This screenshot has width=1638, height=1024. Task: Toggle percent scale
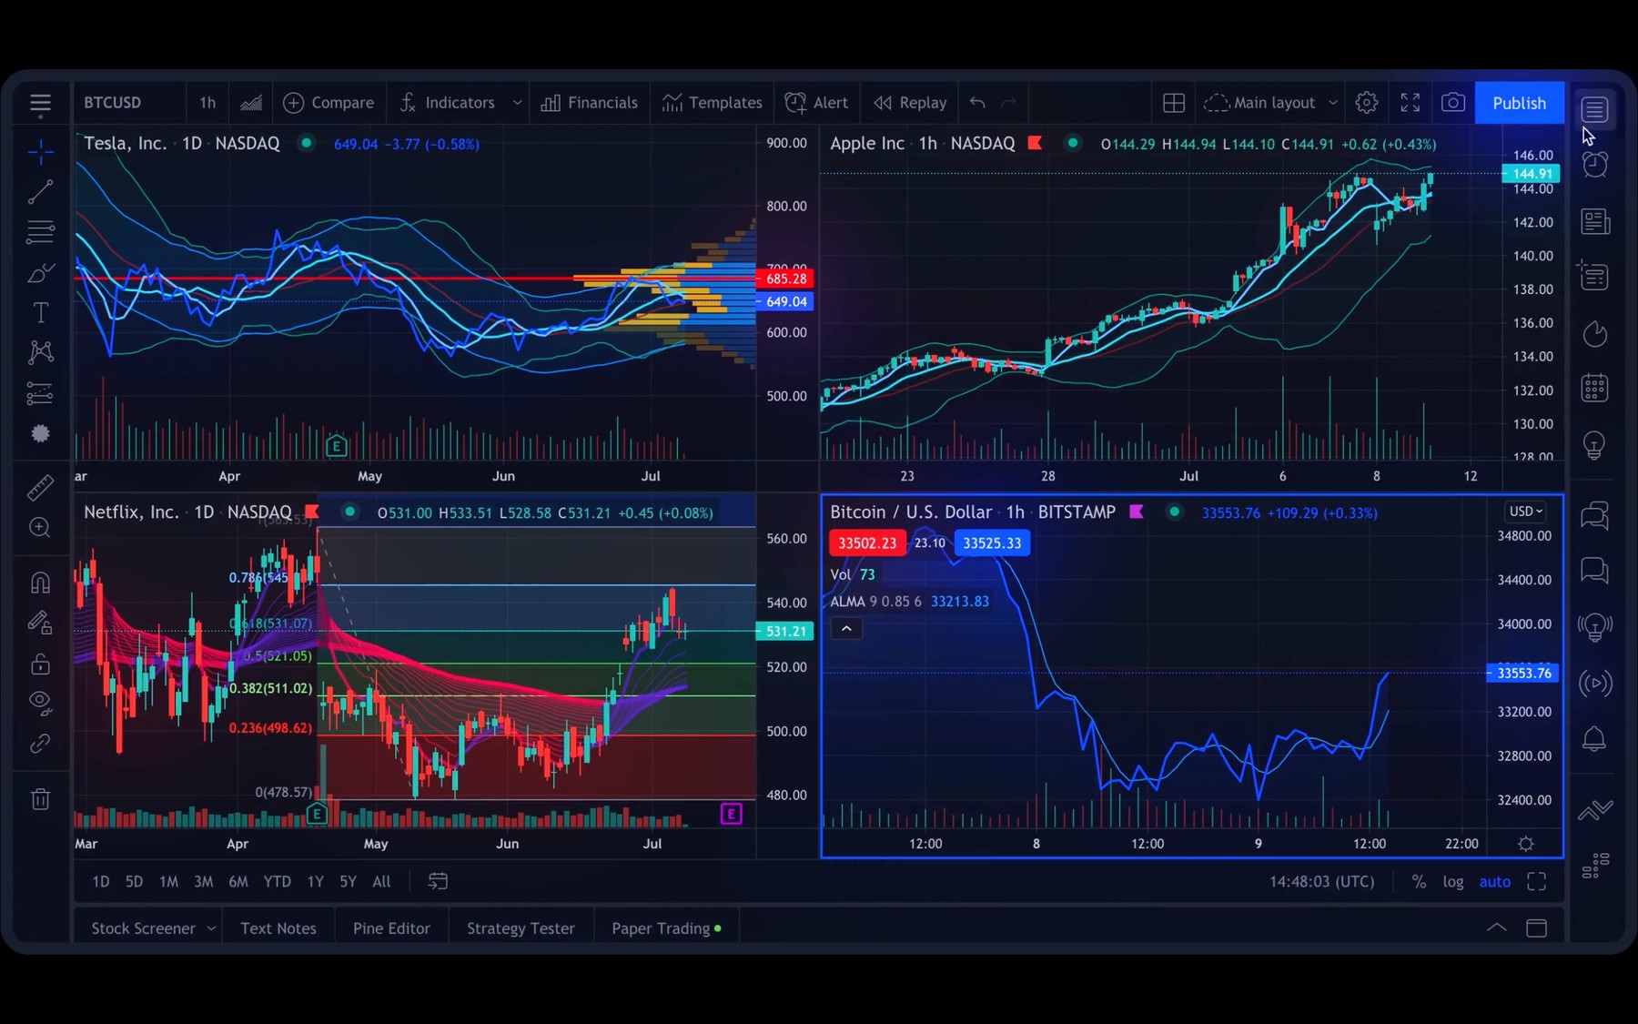1419,881
